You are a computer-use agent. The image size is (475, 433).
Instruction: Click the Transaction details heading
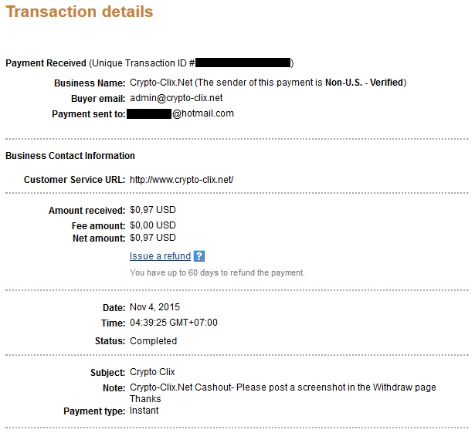tap(80, 12)
